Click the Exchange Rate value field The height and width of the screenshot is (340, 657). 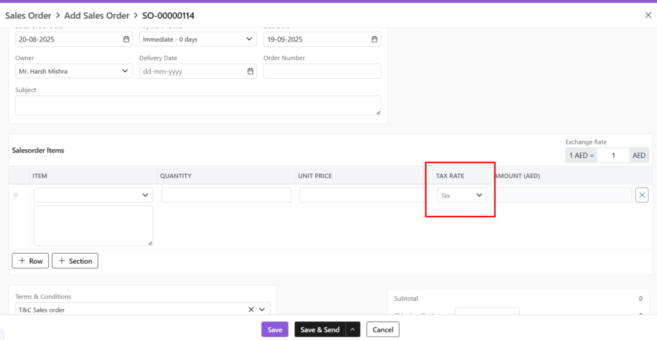613,156
